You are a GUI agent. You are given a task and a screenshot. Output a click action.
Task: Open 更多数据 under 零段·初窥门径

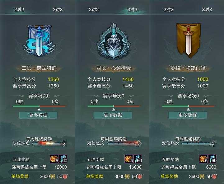tap(188, 115)
